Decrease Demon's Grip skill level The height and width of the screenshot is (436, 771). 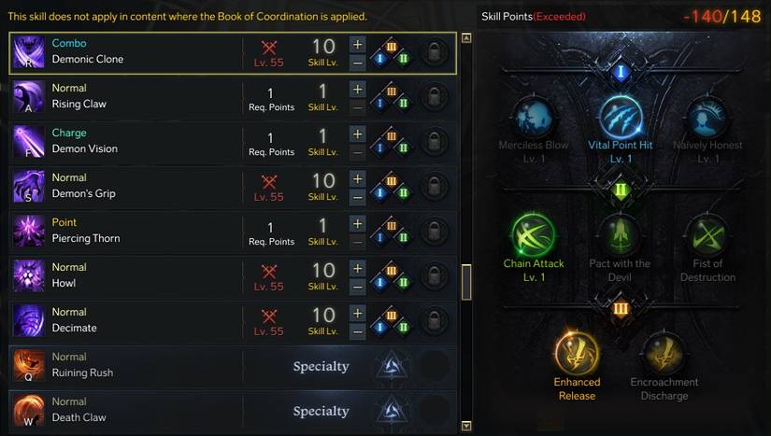(x=357, y=196)
